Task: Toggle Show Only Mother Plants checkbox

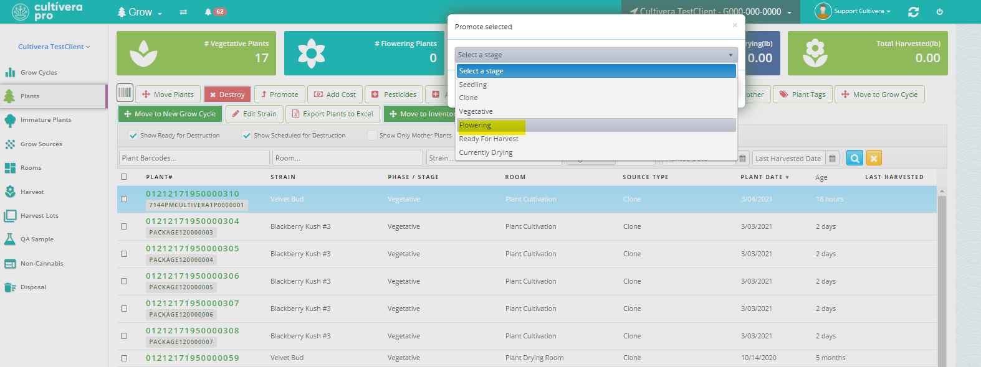Action: pos(372,136)
